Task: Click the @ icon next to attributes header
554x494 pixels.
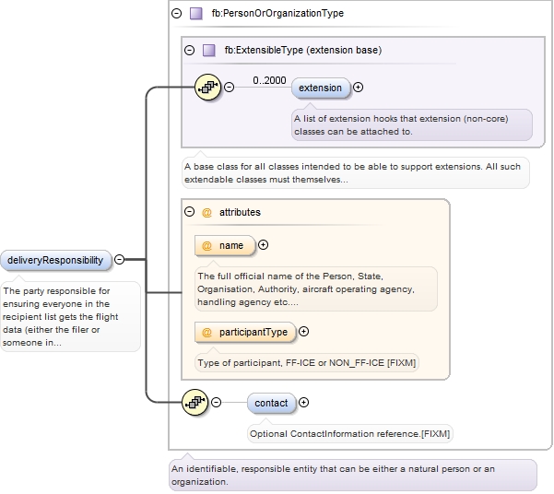Action: [x=206, y=212]
